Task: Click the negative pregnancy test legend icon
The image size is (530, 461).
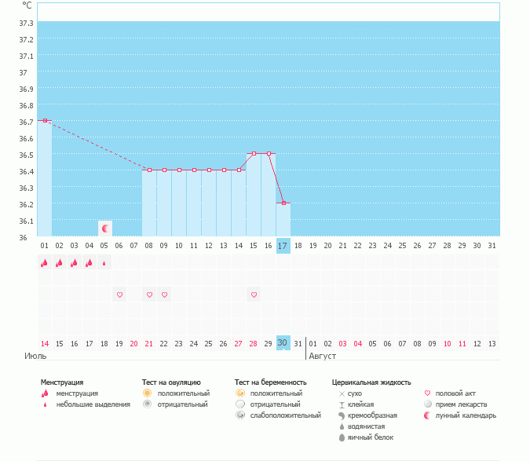Action: click(x=239, y=404)
